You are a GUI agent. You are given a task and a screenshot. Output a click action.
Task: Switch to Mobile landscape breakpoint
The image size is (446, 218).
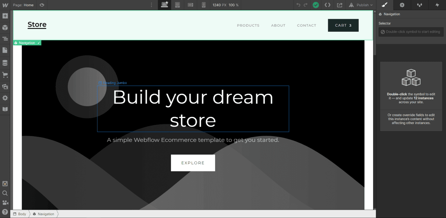coord(191,5)
